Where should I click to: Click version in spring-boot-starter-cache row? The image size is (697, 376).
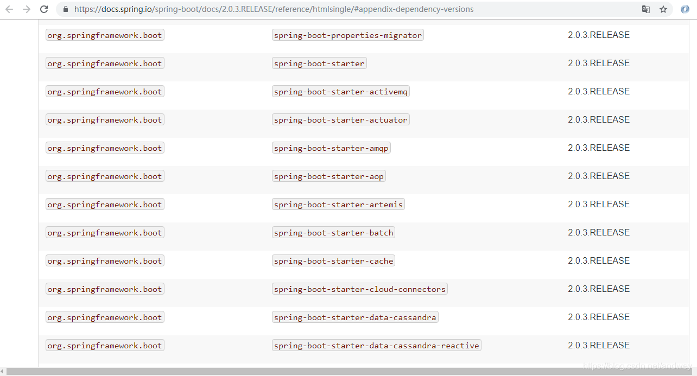pos(599,260)
